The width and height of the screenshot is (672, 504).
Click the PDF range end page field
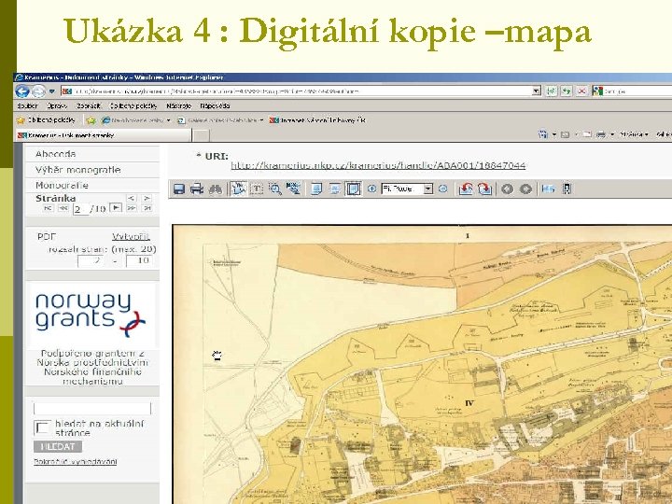[x=139, y=260]
